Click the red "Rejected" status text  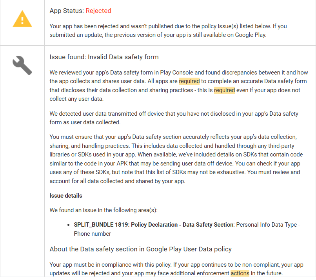[98, 11]
